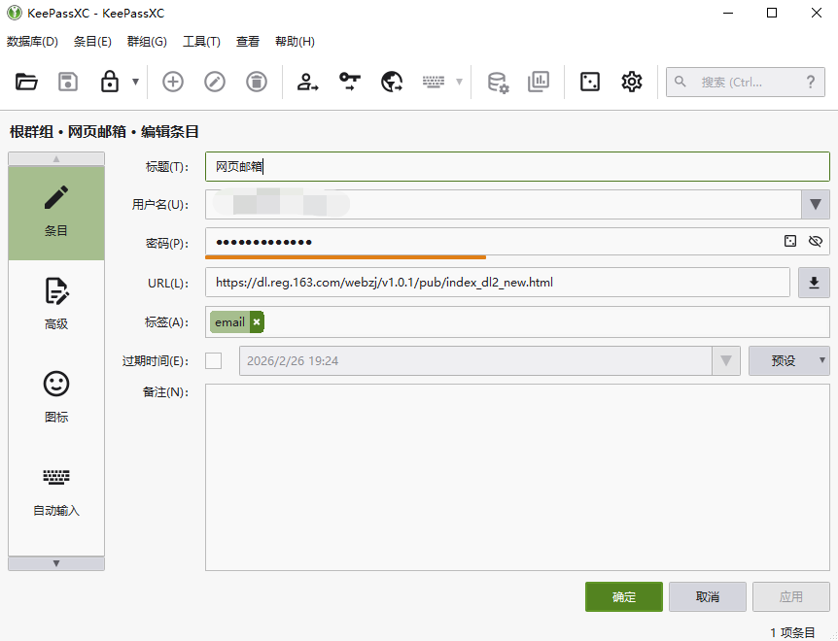Toggle password visibility eye icon
The image size is (838, 641).
(x=815, y=241)
